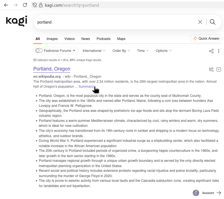Reload the page with the refresh icon
Screen dimensions: 224x199
click(x=25, y=5)
